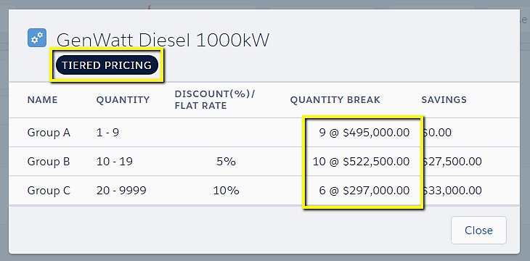The height and width of the screenshot is (261, 530).
Task: Select the NAME column header
Action: 43,100
